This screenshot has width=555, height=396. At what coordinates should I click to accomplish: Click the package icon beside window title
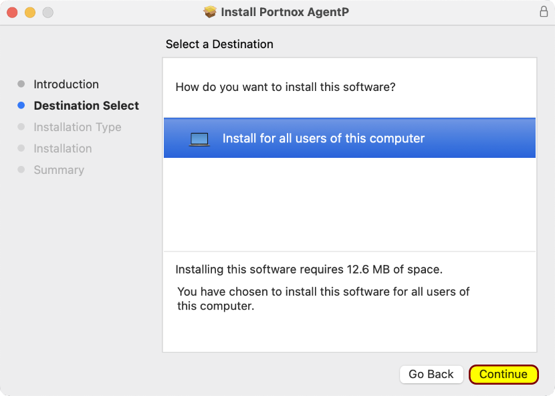tap(210, 11)
